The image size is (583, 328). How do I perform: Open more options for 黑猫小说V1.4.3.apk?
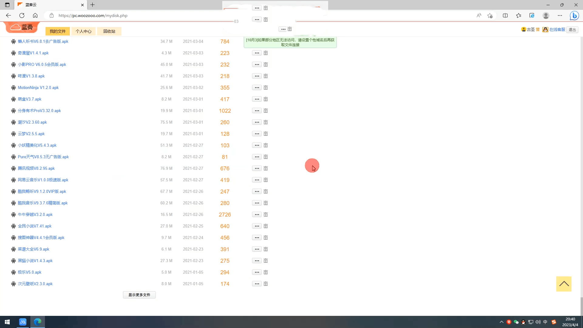coord(257,261)
